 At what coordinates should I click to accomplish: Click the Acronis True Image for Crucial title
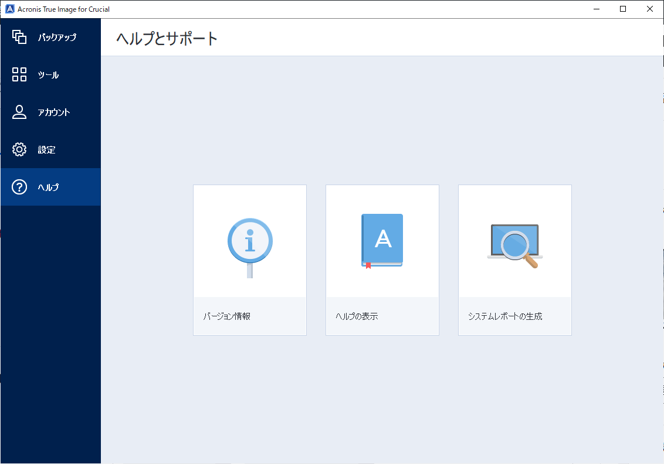tap(63, 9)
